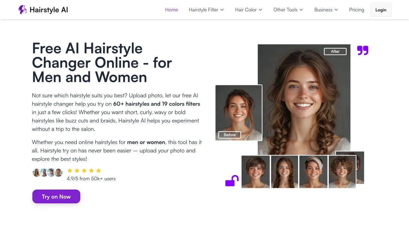The height and width of the screenshot is (230, 409).
Task: Open the Business dropdown menu
Action: click(x=326, y=10)
